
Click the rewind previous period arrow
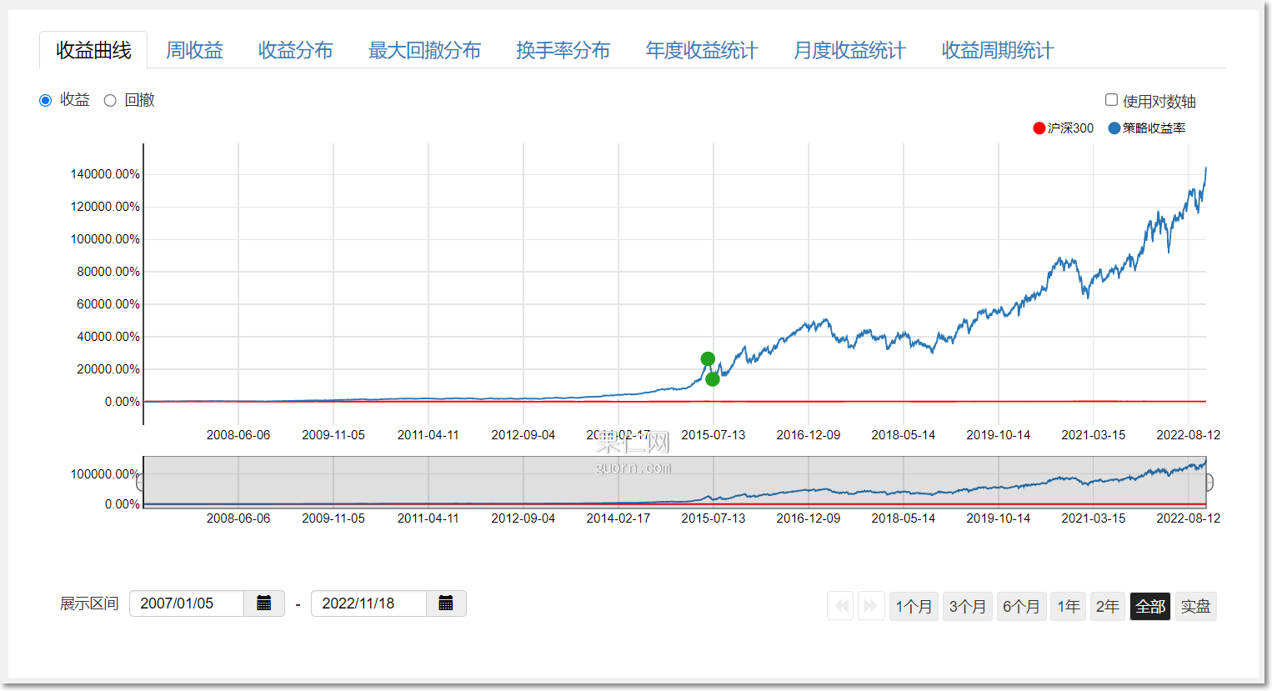coord(841,606)
